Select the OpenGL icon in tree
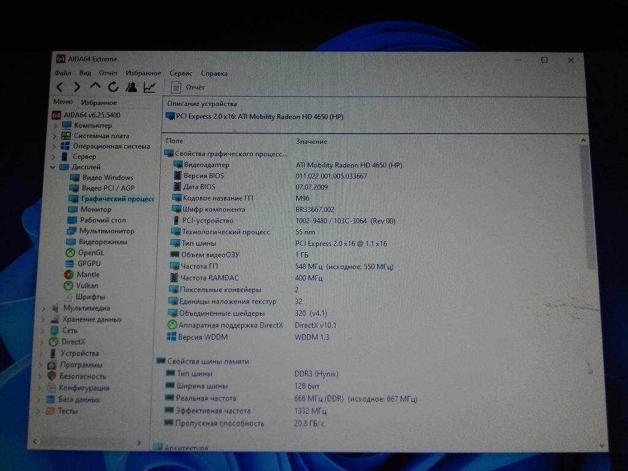Screen dimensions: 628x471 [70, 253]
